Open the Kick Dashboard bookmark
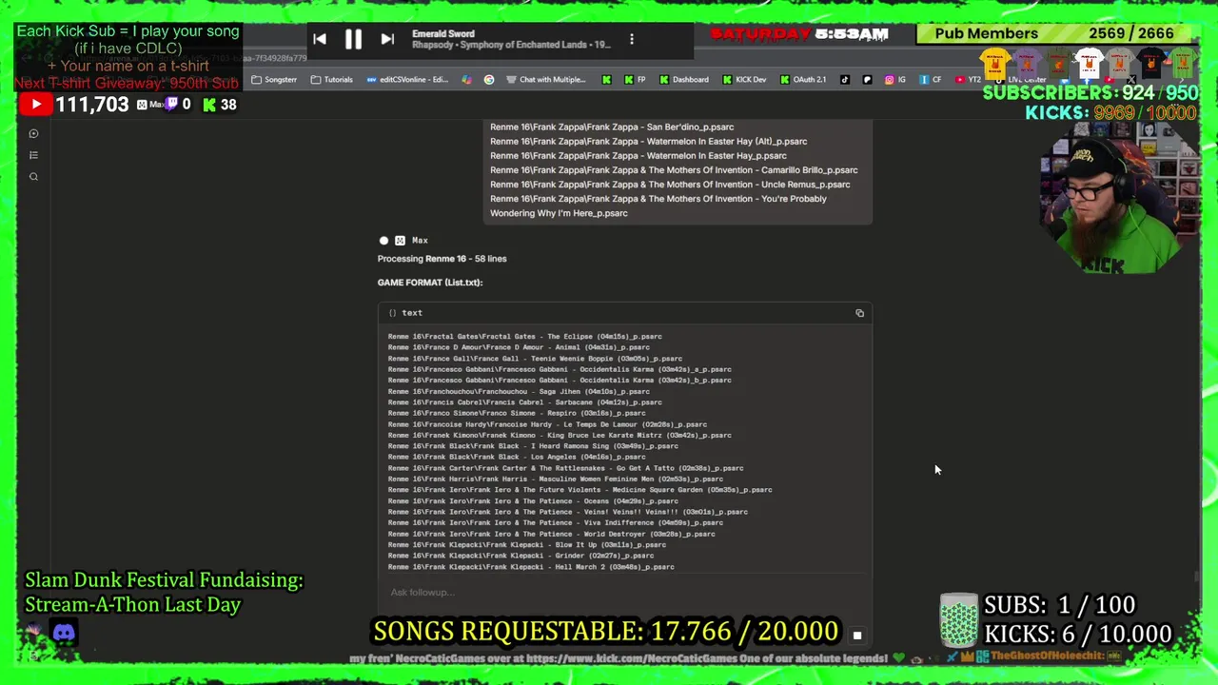Screen dimensions: 1218x685 [683, 80]
